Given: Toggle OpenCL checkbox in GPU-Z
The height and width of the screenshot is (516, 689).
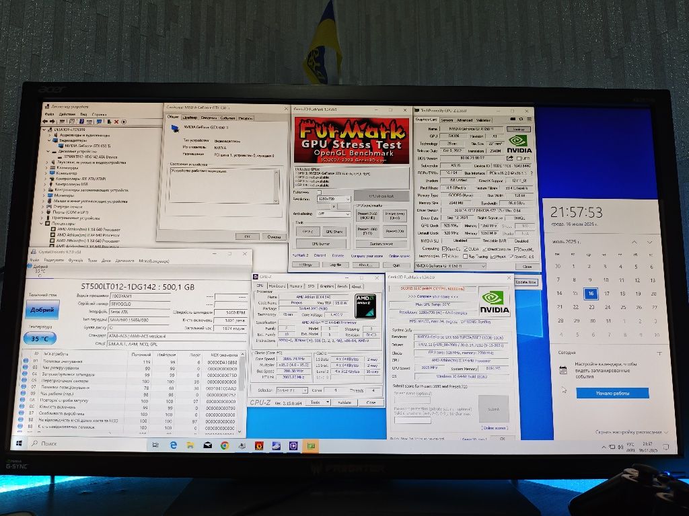Looking at the screenshot, I should (x=444, y=249).
